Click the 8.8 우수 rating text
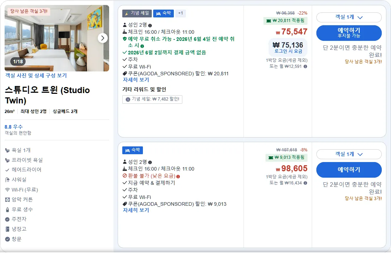Viewport: 391px width, 253px height. point(14,127)
